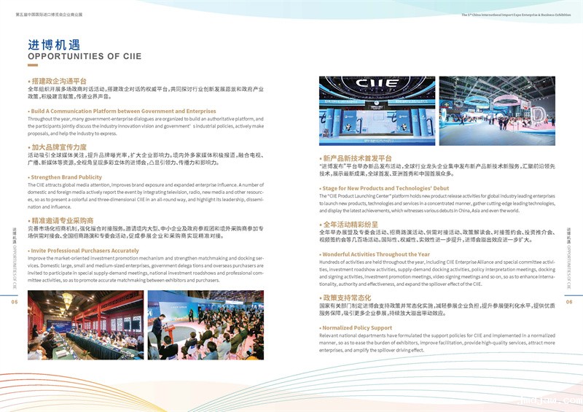Image resolution: width=583 pixels, height=412 pixels.
Task: Click the 加大品牌宣传力度 section heading
Action: click(58, 147)
